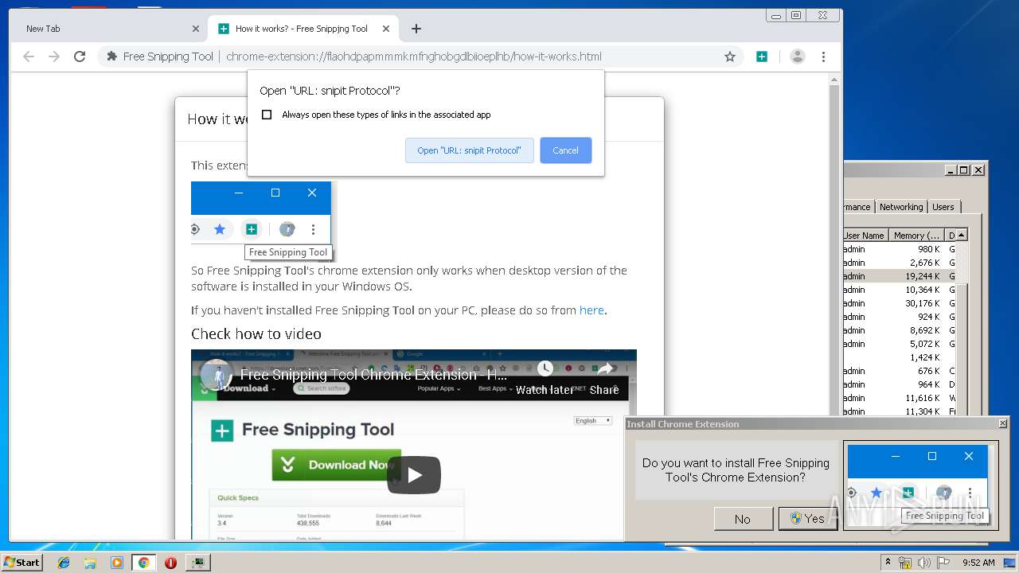
Task: Open the Users tab in Task Manager
Action: [943, 207]
